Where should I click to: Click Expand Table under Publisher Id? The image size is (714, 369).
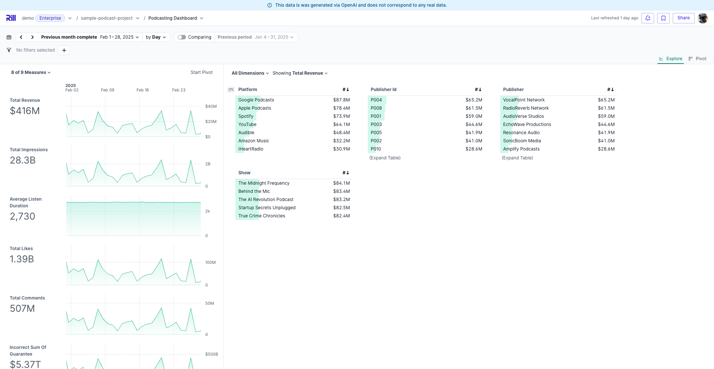[x=385, y=158]
